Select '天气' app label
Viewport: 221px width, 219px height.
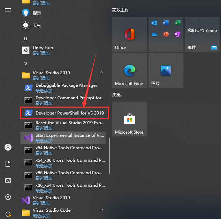click(x=37, y=26)
